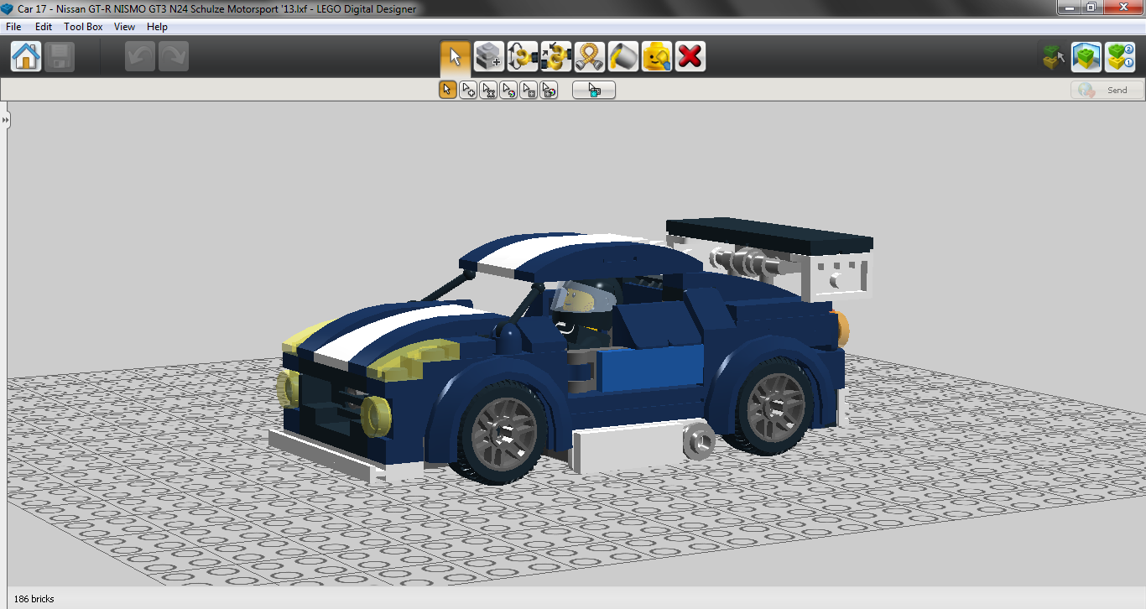
Task: Choose the shape selection sub-tool
Action: tap(529, 90)
